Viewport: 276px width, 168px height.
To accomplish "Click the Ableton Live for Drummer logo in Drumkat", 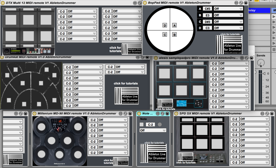I will [126, 96].
